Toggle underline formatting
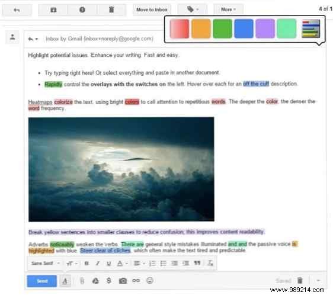333x295 pixels. coord(109,264)
